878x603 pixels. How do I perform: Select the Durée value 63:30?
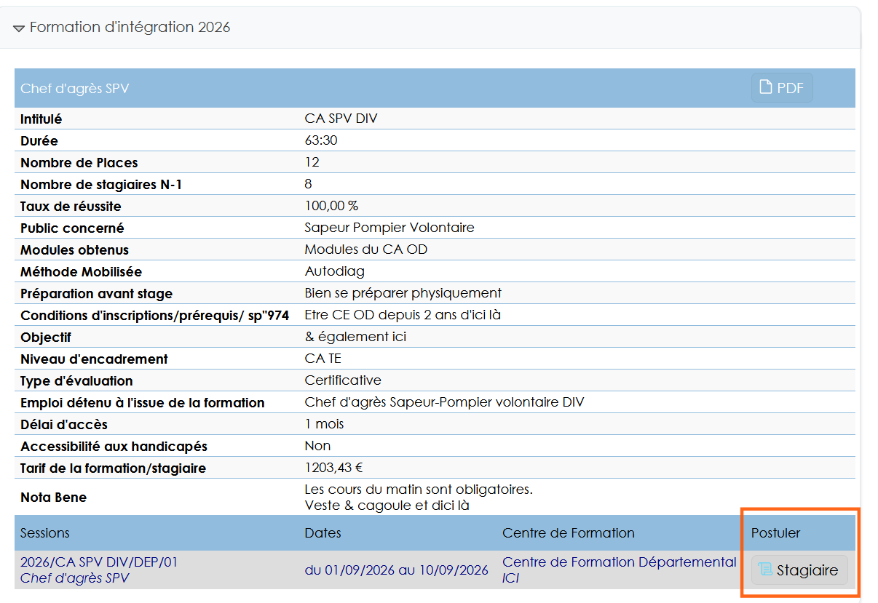pyautogui.click(x=320, y=140)
